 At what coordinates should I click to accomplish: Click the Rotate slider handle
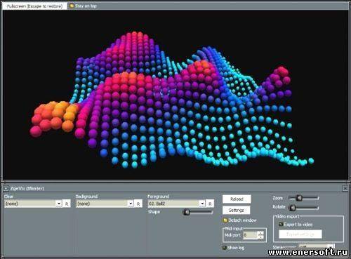pos(293,207)
